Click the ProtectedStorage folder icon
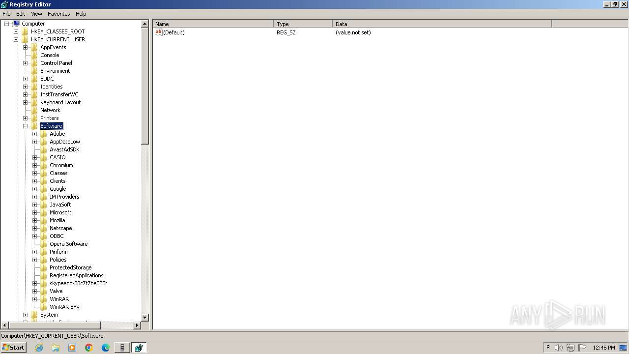This screenshot has width=629, height=354. 44,267
